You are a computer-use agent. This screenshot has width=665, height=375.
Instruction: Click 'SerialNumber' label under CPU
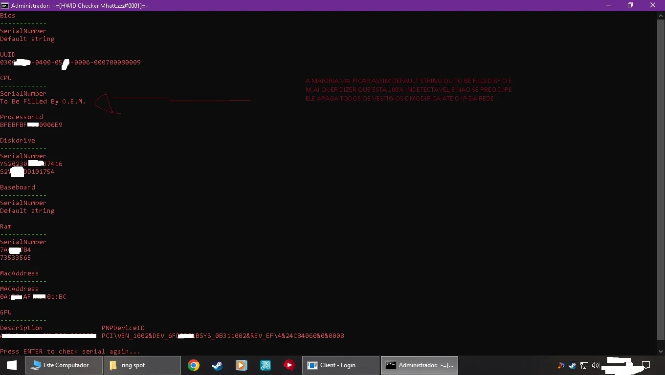(23, 94)
